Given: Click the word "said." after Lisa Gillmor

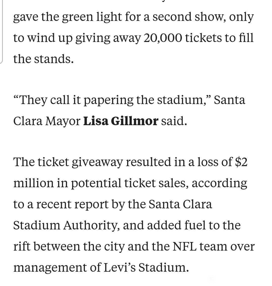Looking at the screenshot, I should pyautogui.click(x=174, y=121).
